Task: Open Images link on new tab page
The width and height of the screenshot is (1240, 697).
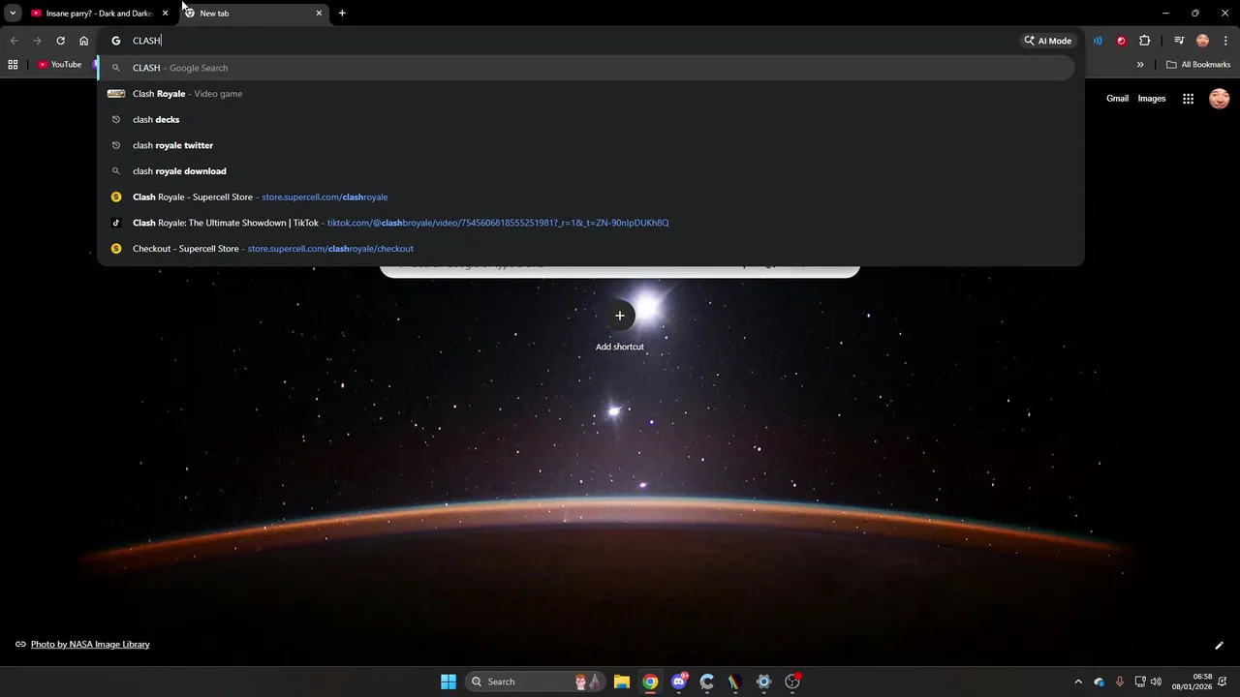Action: point(1152,99)
